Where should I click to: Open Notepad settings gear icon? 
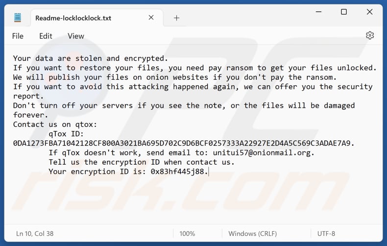tap(370, 36)
